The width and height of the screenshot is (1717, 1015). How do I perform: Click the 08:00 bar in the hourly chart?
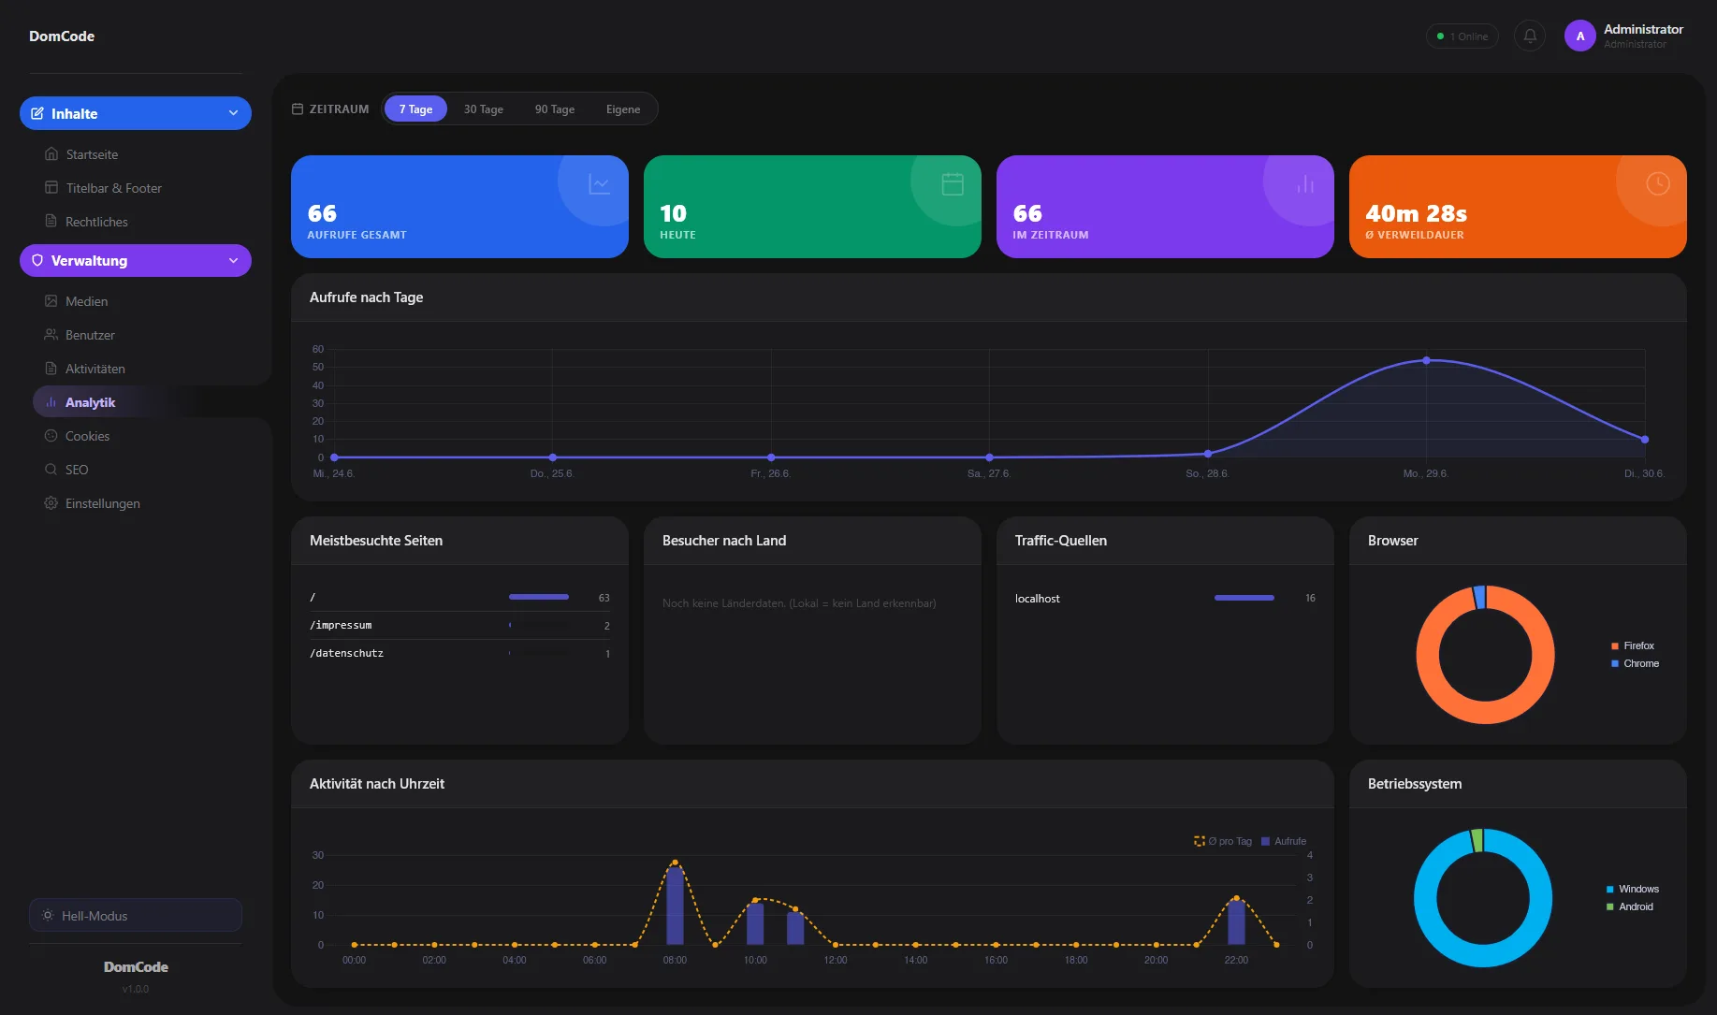[675, 906]
